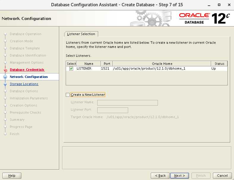
Task: Click the Storage Locations step bullet icon
Action: click(5, 84)
